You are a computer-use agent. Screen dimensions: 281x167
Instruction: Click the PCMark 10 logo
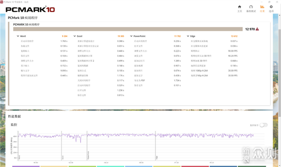(x=30, y=10)
